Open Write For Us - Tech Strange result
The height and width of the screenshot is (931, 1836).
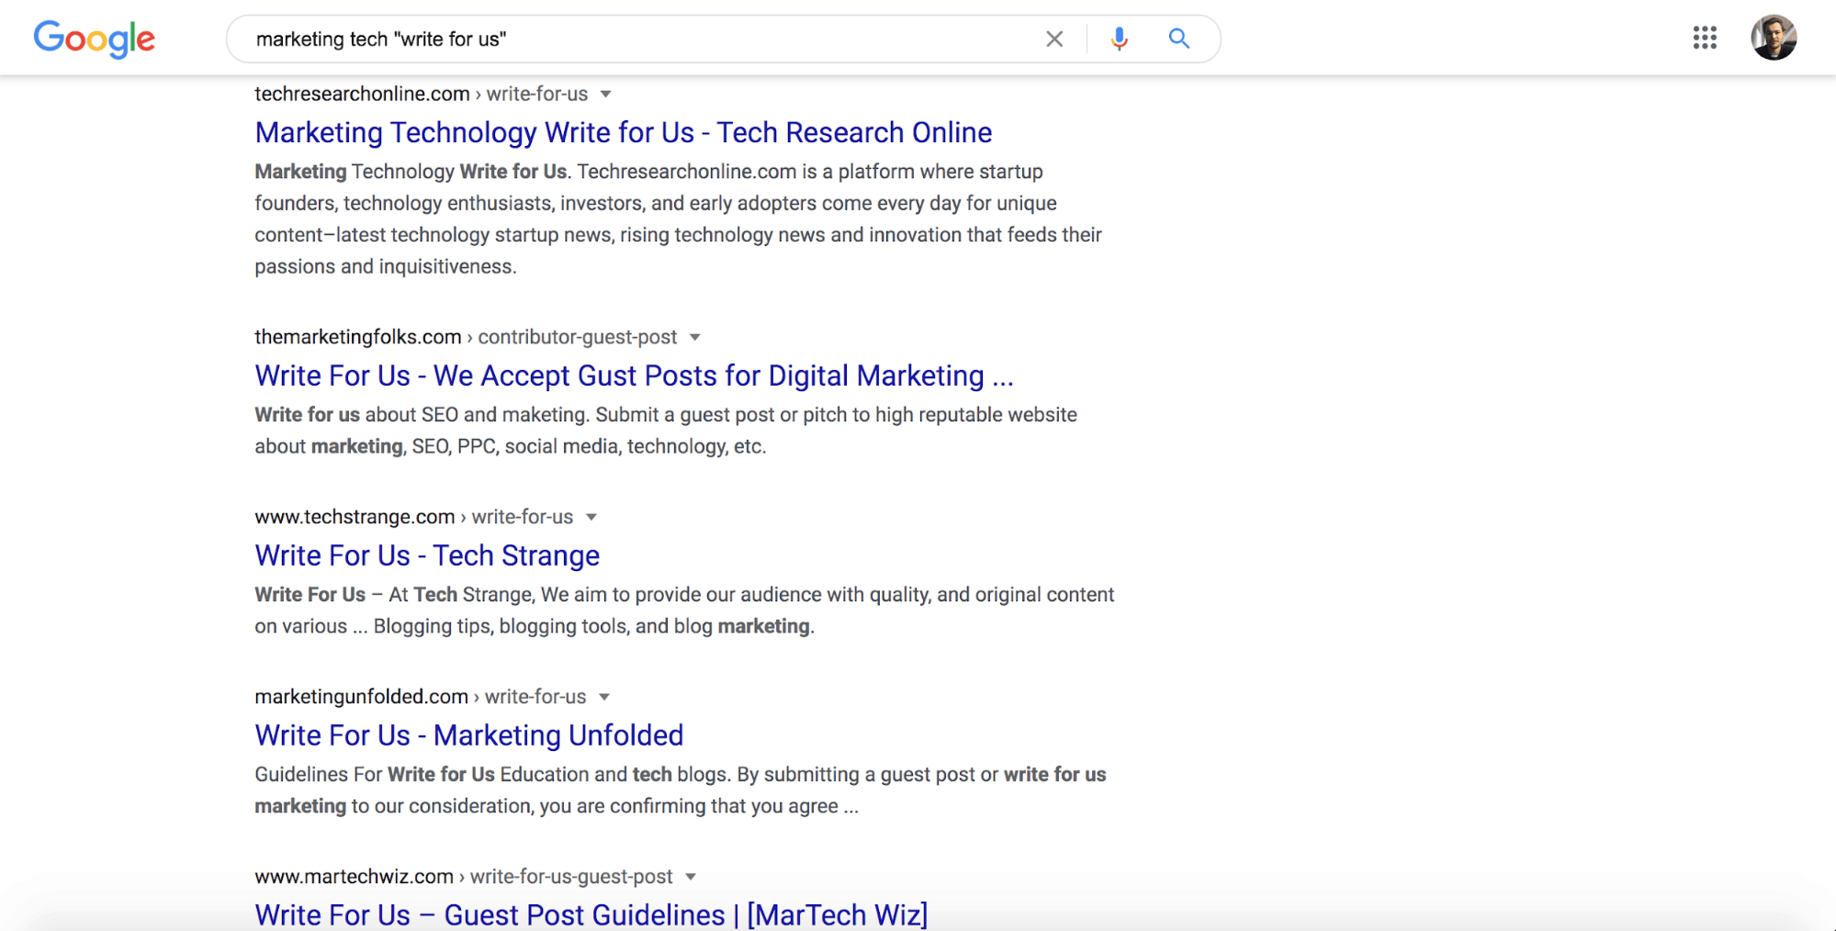pyautogui.click(x=427, y=555)
